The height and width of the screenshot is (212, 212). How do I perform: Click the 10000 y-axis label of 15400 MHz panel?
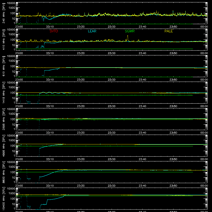(x=11, y=189)
